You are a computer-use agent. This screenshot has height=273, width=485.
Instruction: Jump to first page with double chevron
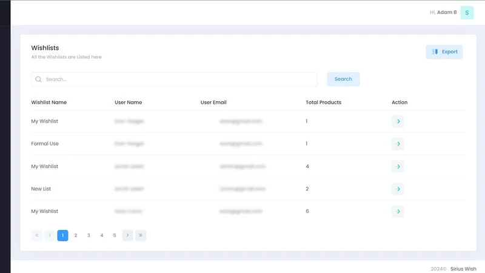(36, 235)
